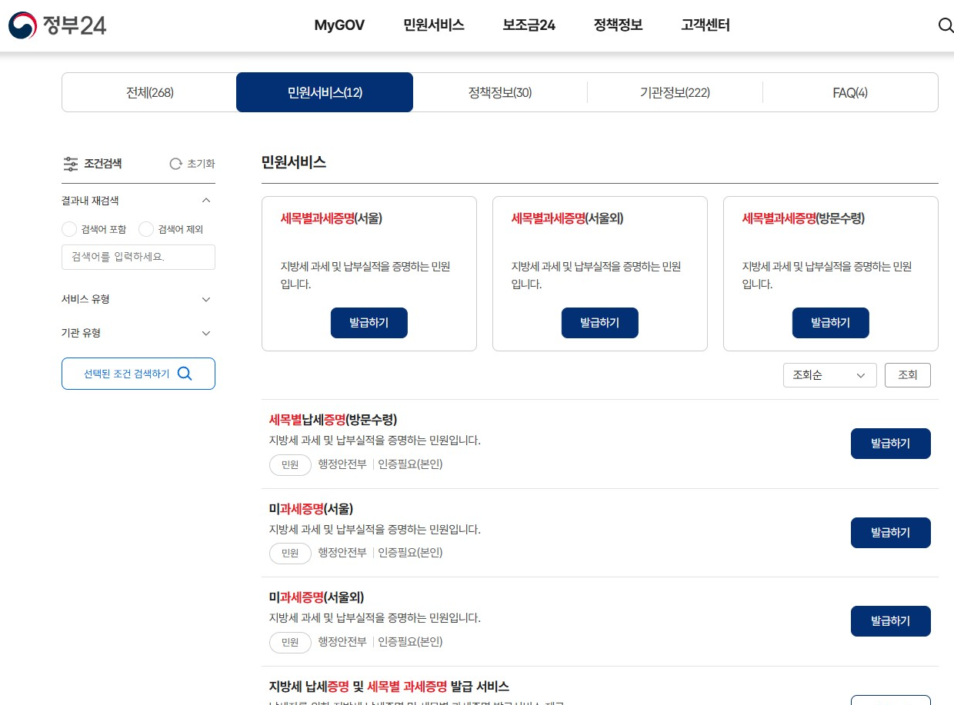Viewport: 954px width, 705px height.
Task: Select the 검색어 제외 radio button
Action: pyautogui.click(x=146, y=229)
